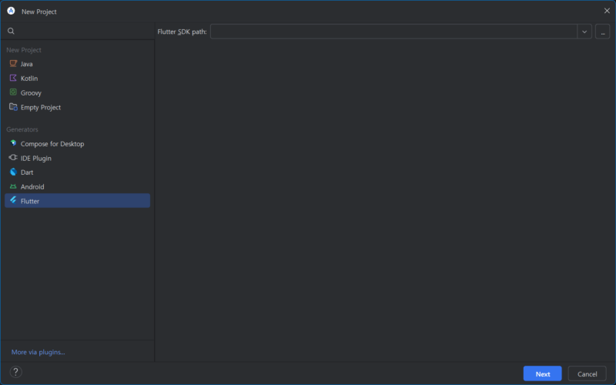Click the Cancel button
Image resolution: width=616 pixels, height=385 pixels.
tap(588, 373)
